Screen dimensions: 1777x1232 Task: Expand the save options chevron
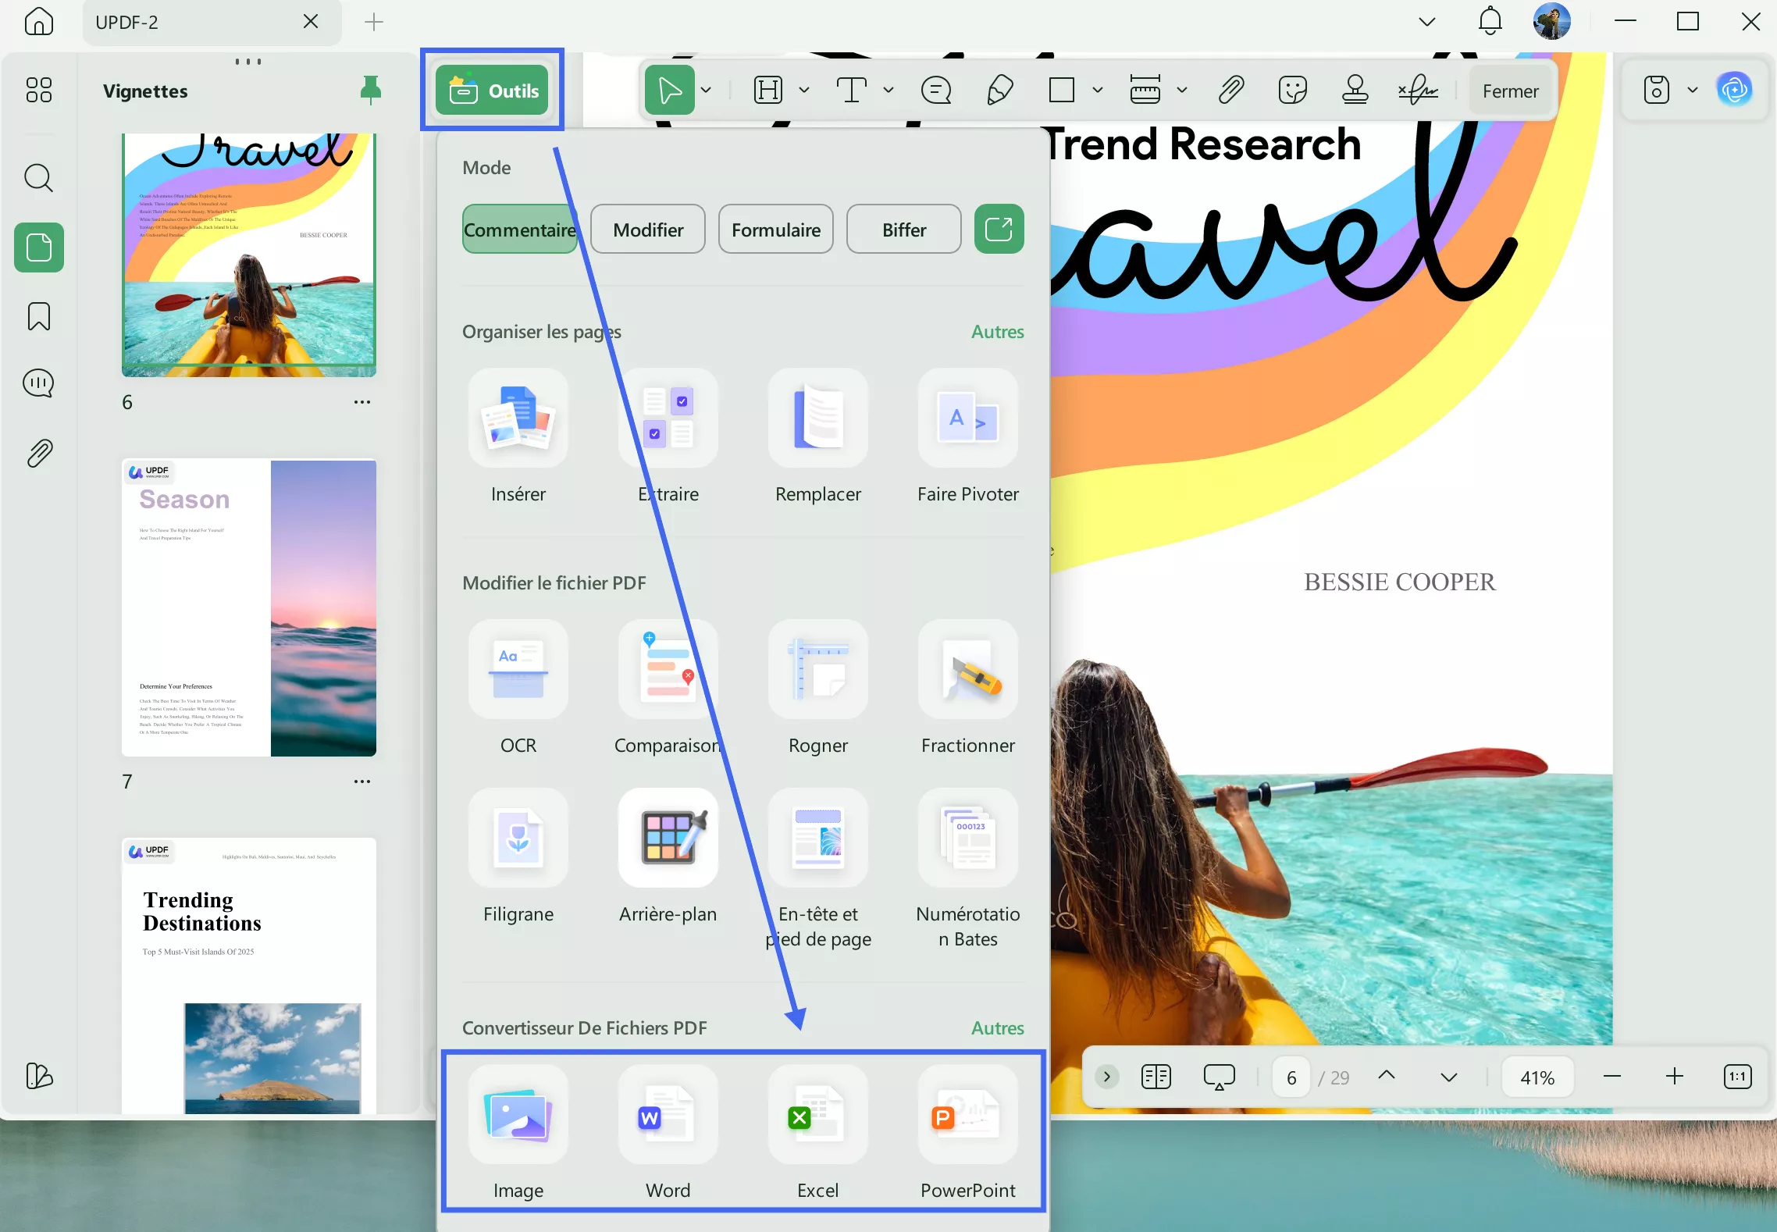point(1692,90)
